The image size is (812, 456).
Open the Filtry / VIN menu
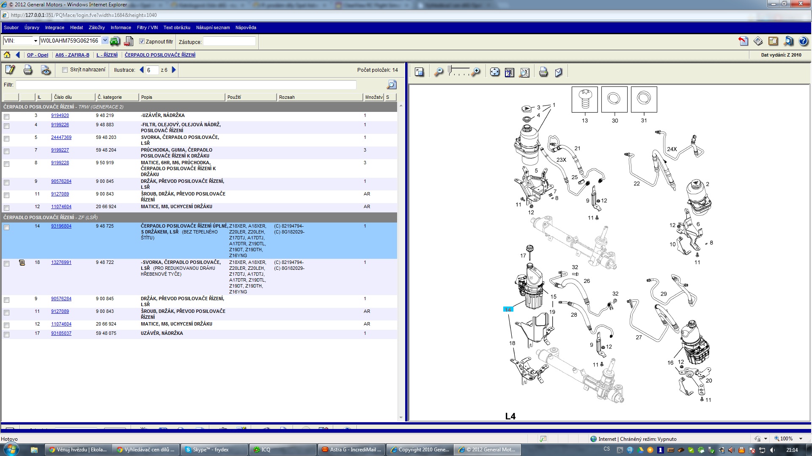[x=147, y=27]
